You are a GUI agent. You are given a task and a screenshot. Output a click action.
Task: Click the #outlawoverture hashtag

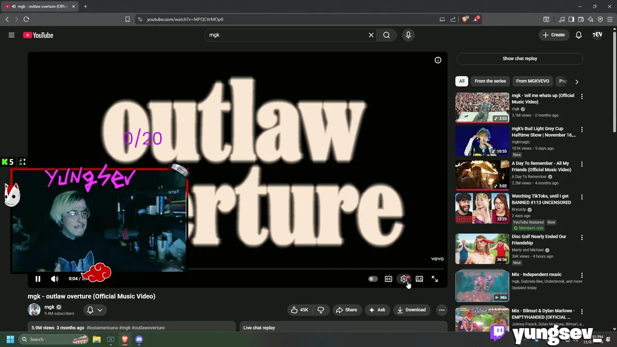[x=148, y=328]
